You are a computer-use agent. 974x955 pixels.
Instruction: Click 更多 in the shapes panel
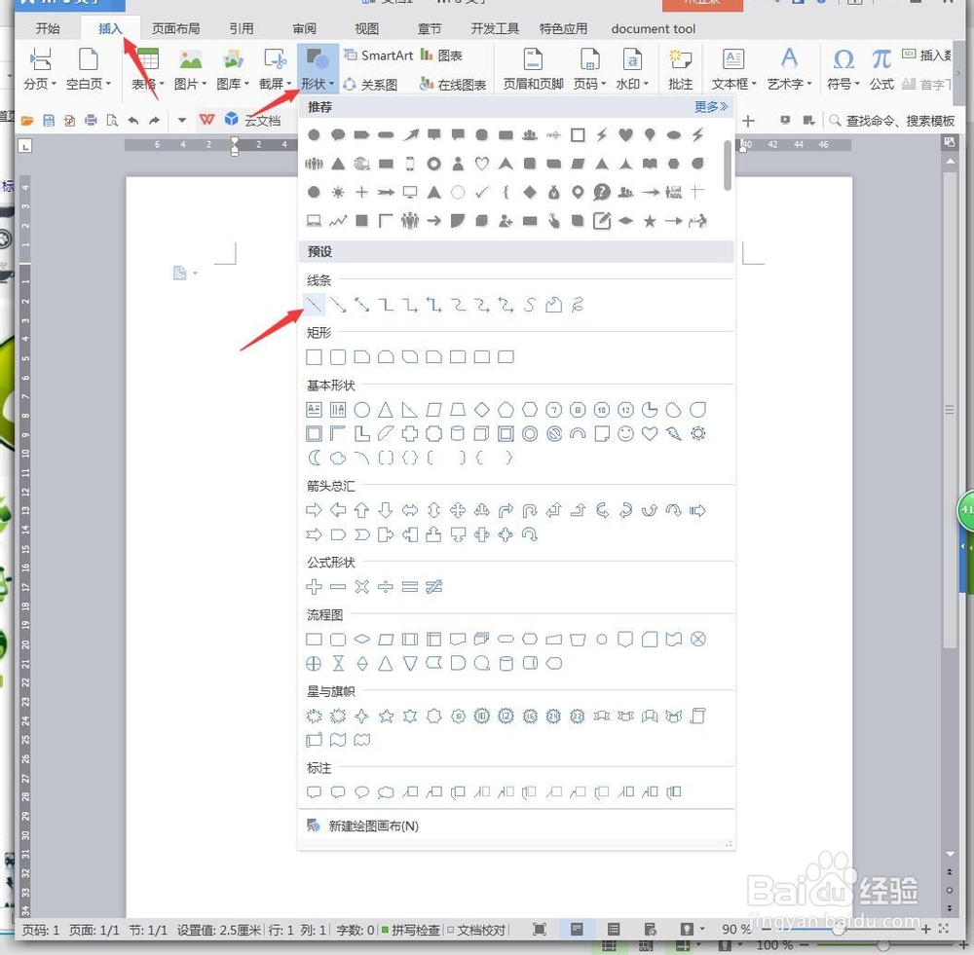click(711, 107)
